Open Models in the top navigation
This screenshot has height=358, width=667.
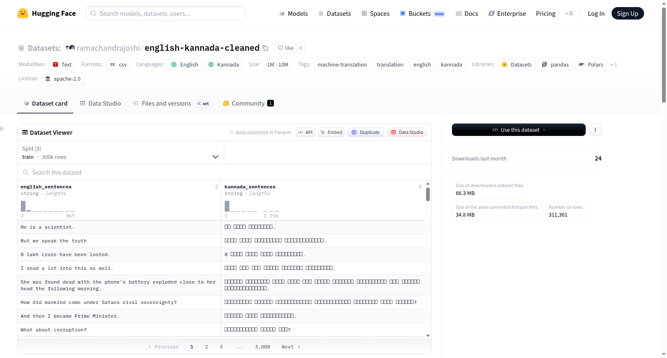293,14
